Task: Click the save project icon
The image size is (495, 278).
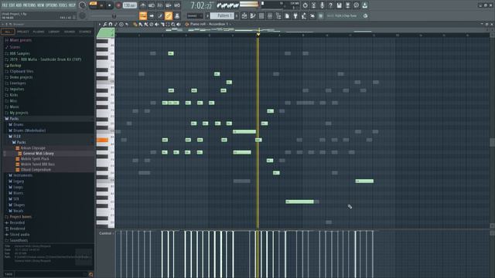Action: coord(339,5)
